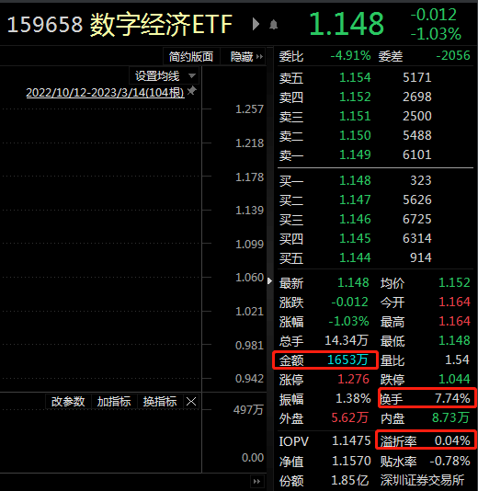
Task: Click the 均价 value 1.152
Action: (454, 283)
